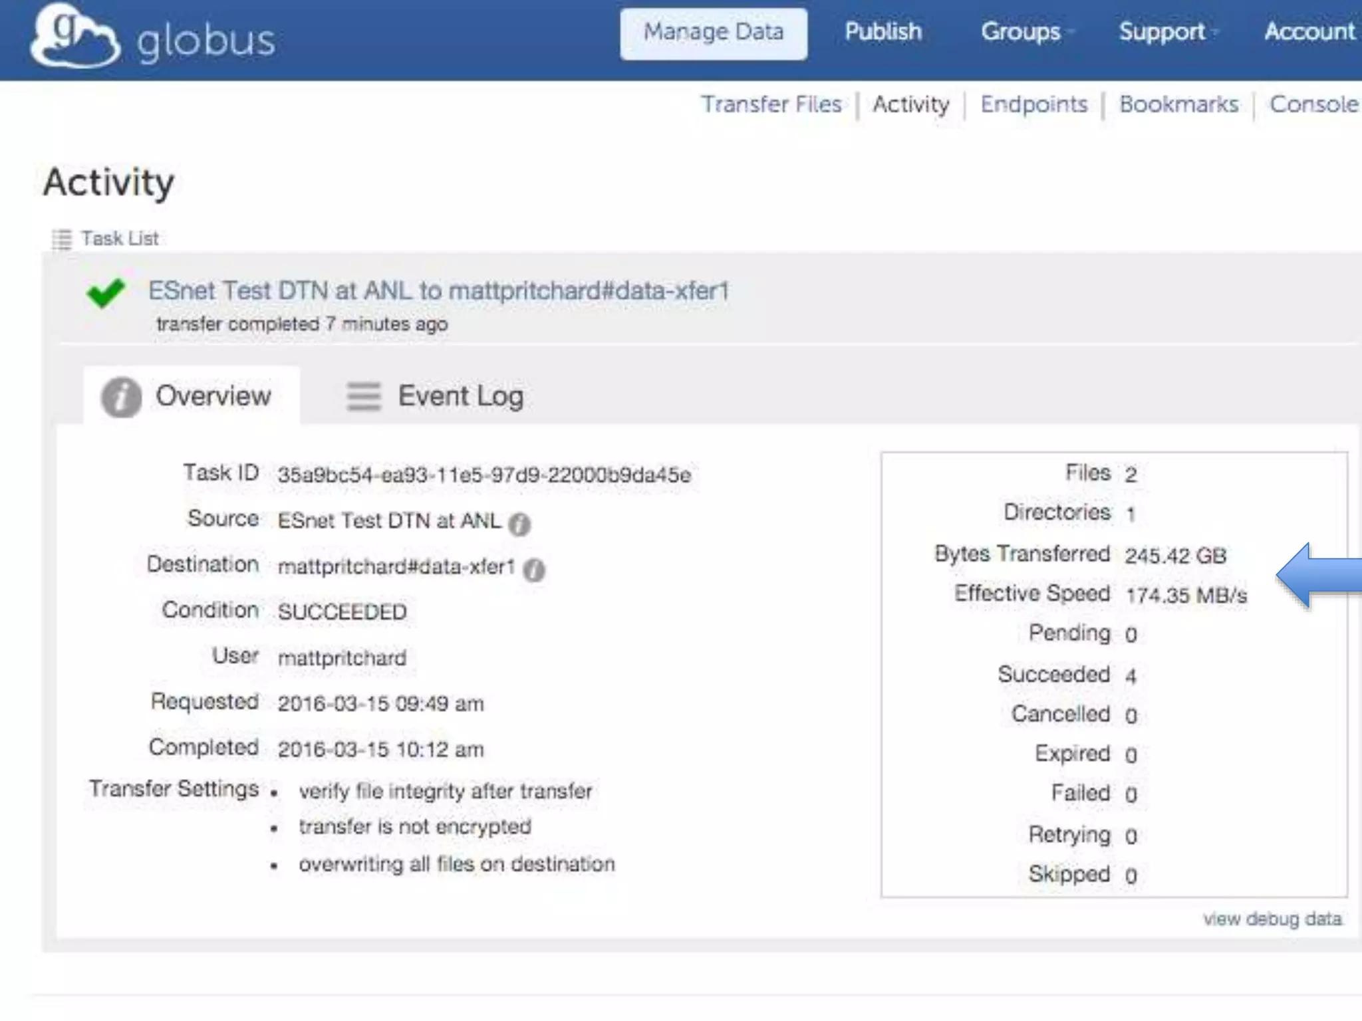Click the view debug data link
Screen dimensions: 1362x1021
click(1272, 919)
